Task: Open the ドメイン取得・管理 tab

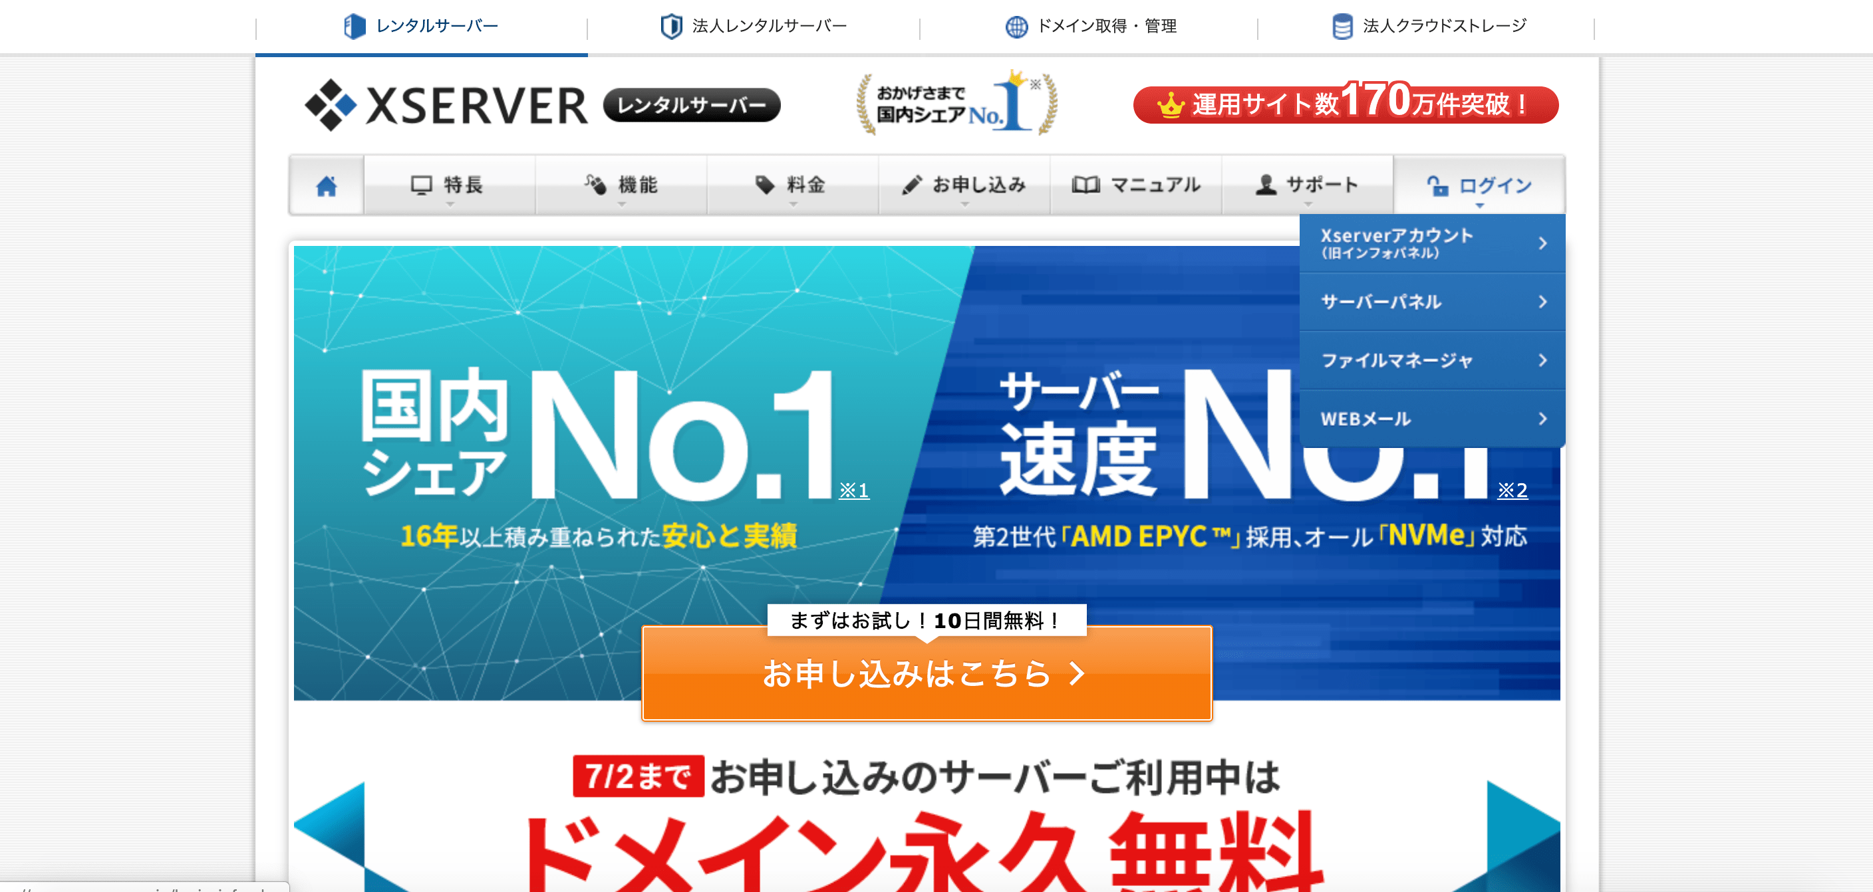Action: [x=1090, y=27]
